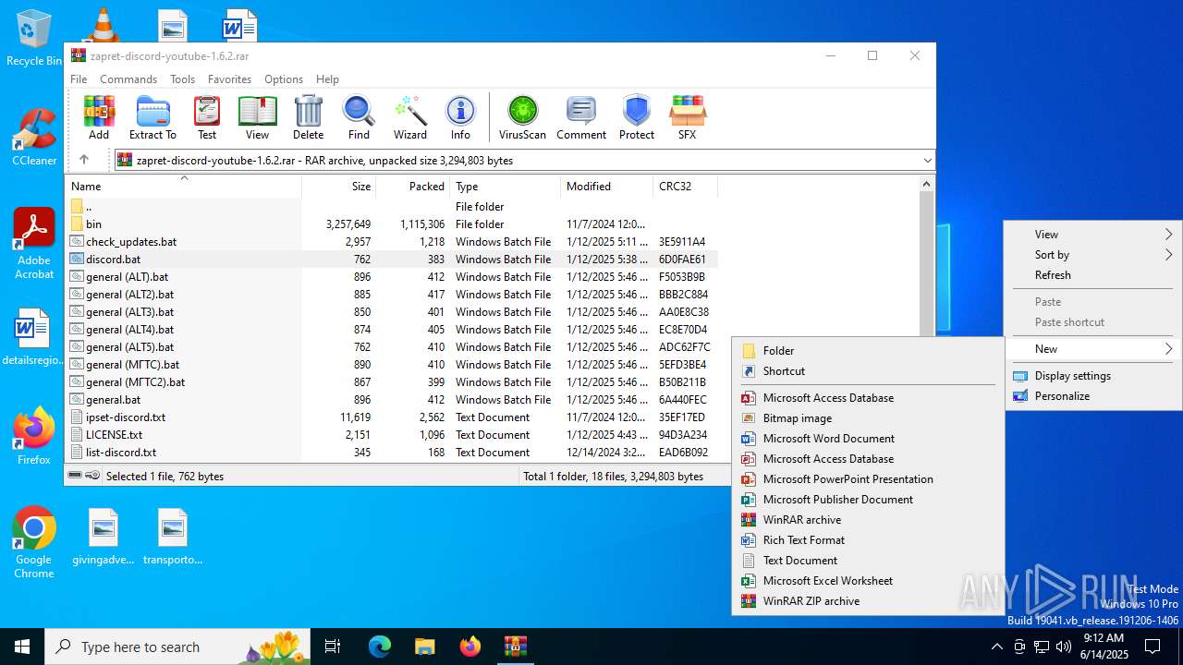Open the File menu
This screenshot has width=1183, height=665.
79,79
